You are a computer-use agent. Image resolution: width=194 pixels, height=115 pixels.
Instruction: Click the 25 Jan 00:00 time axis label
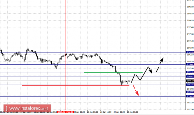point(132,112)
